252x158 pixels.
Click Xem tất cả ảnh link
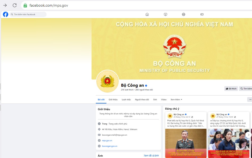pyautogui.click(x=151, y=156)
